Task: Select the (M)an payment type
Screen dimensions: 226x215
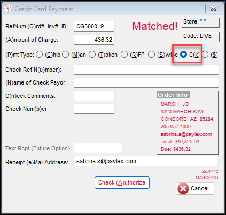Action: (x=65, y=55)
